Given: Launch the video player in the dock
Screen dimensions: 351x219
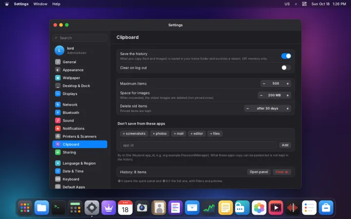Looking at the screenshot, I should 276,208.
